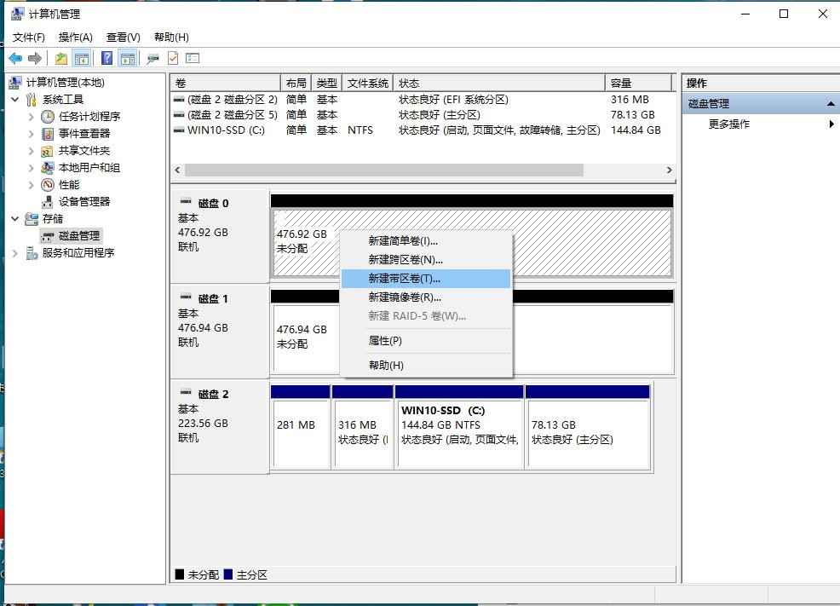The width and height of the screenshot is (840, 606).
Task: Toggle the console tree pane icon
Action: point(80,58)
